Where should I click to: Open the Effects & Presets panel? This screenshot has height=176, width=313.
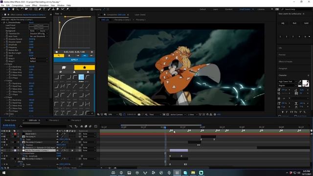[286, 62]
